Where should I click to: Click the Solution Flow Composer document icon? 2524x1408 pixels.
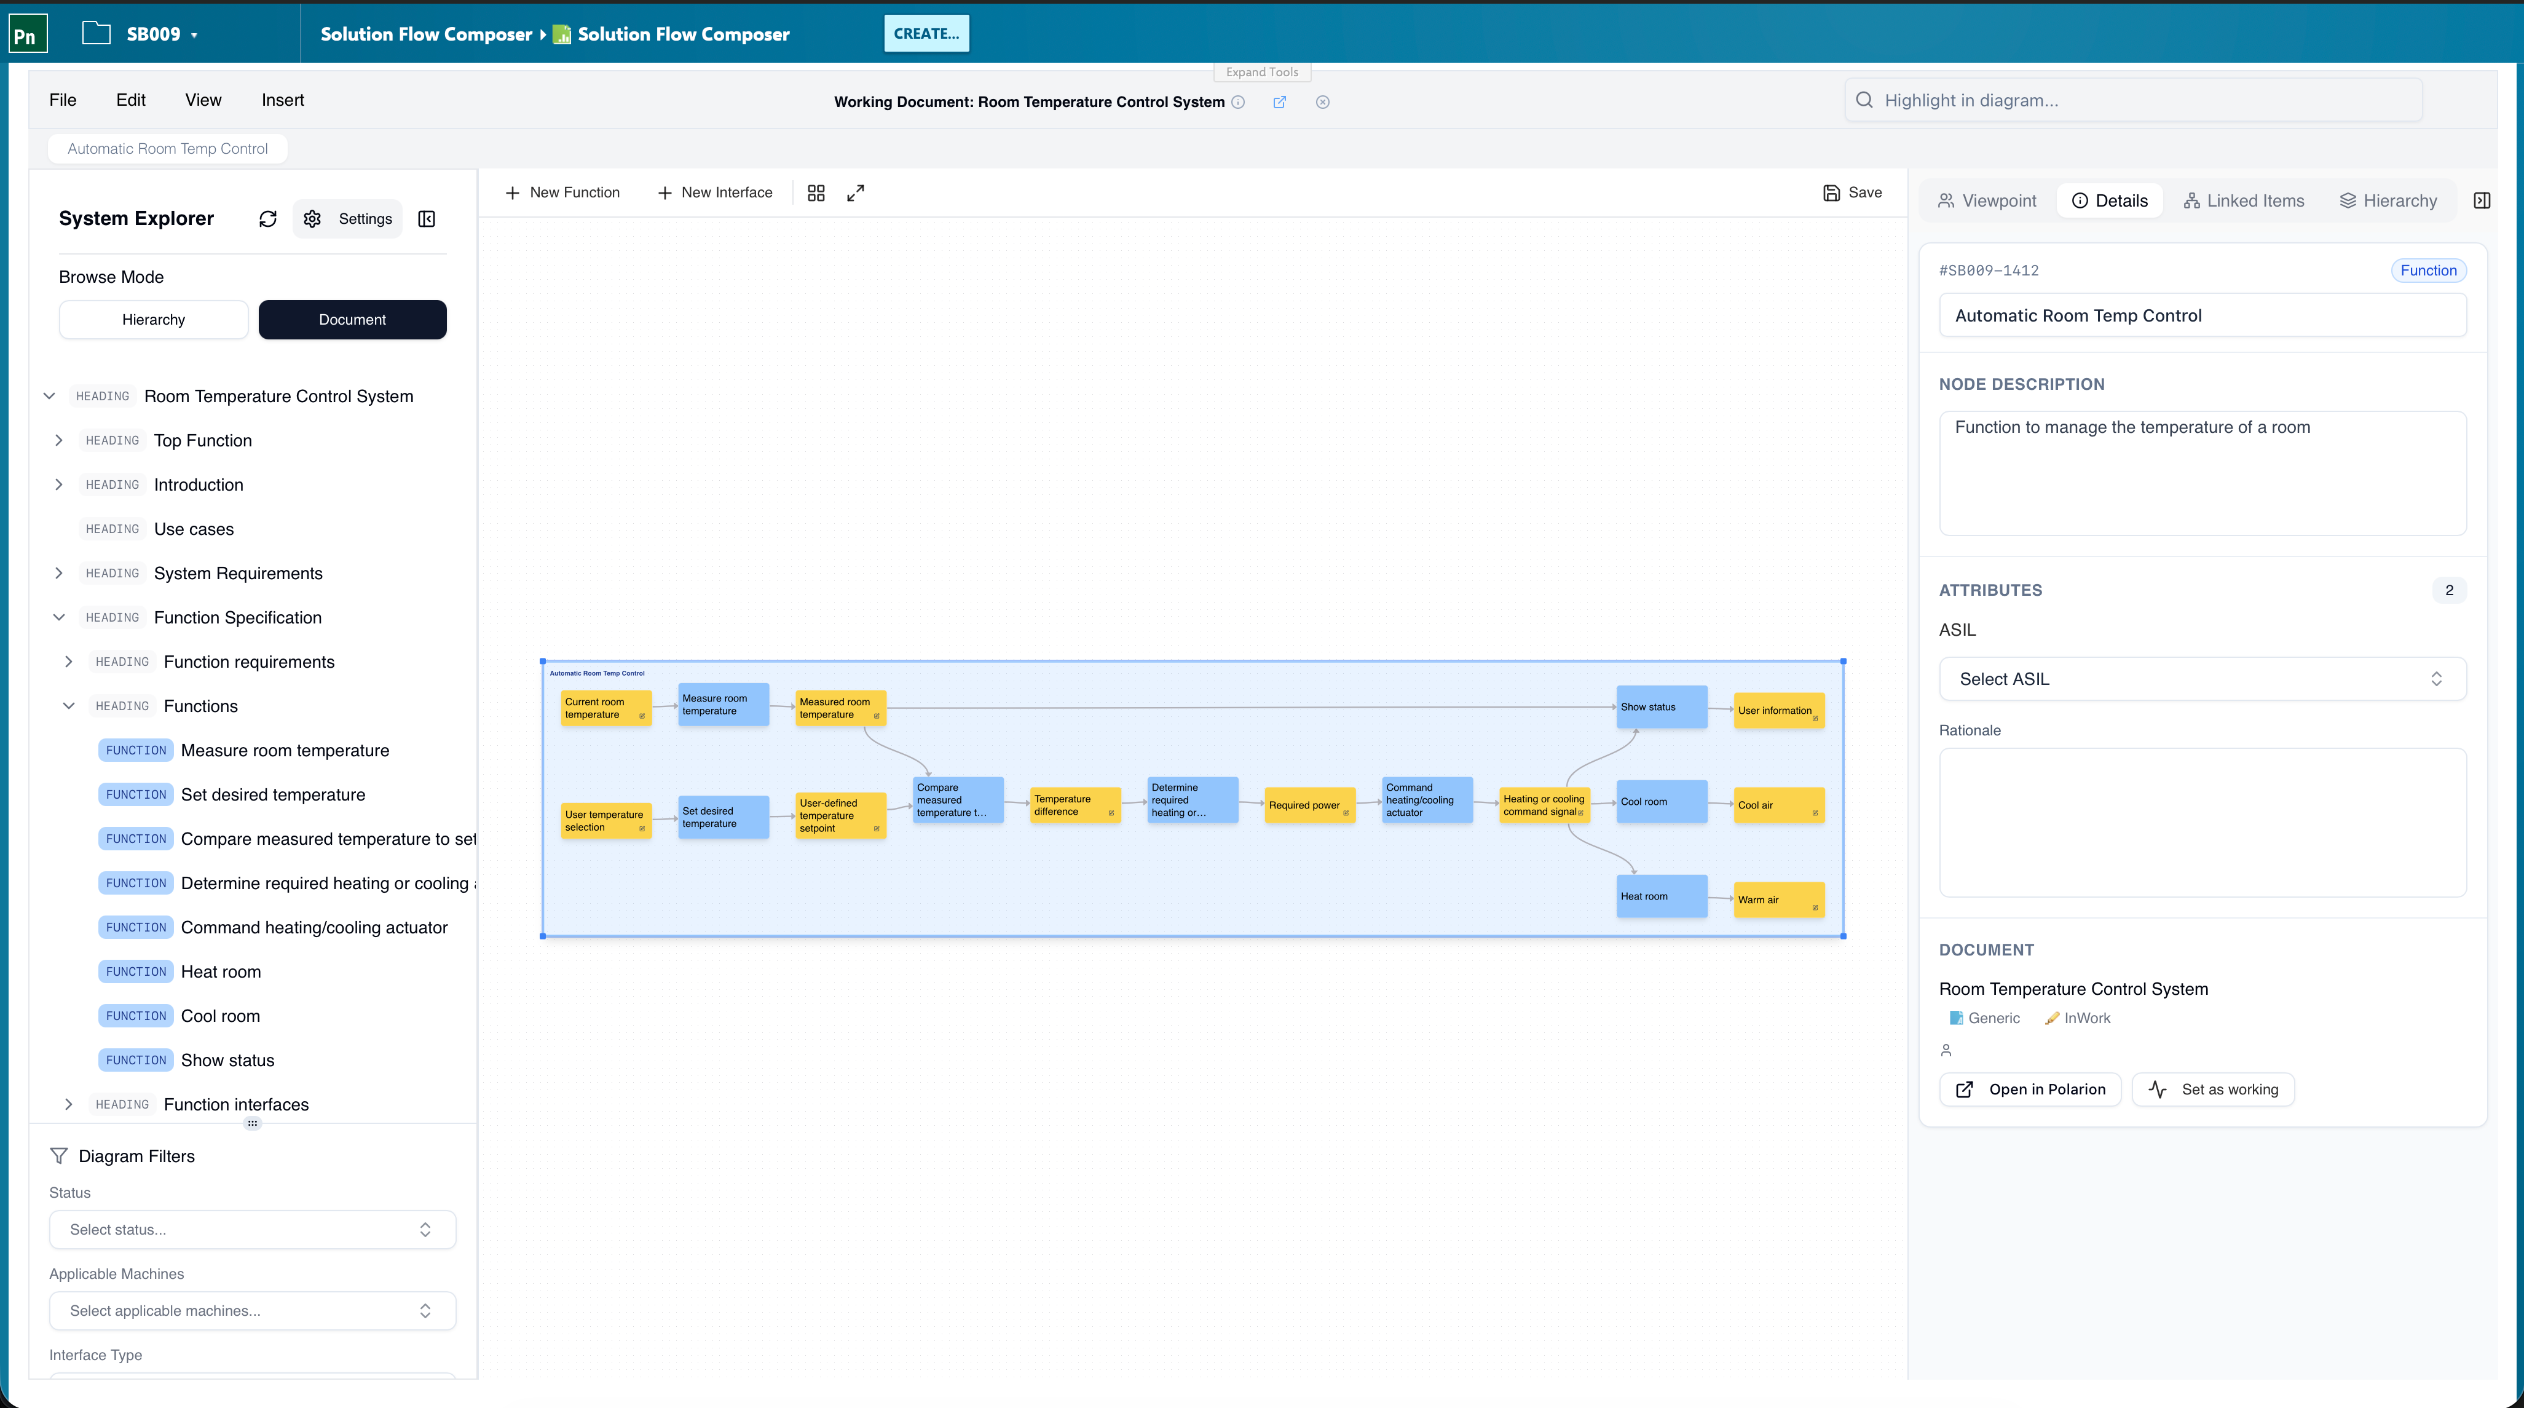[562, 34]
